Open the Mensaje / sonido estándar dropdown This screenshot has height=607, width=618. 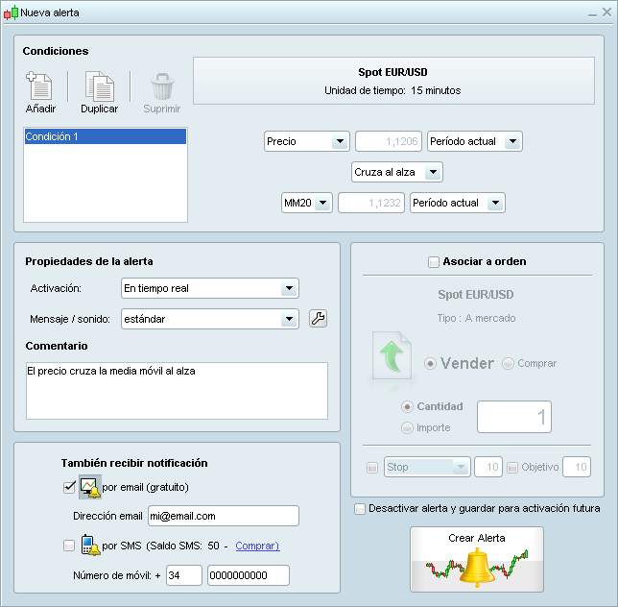pyautogui.click(x=209, y=319)
